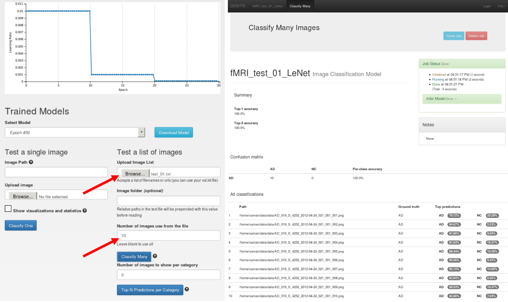
Task: Click the Clone Job button
Action: (x=453, y=36)
